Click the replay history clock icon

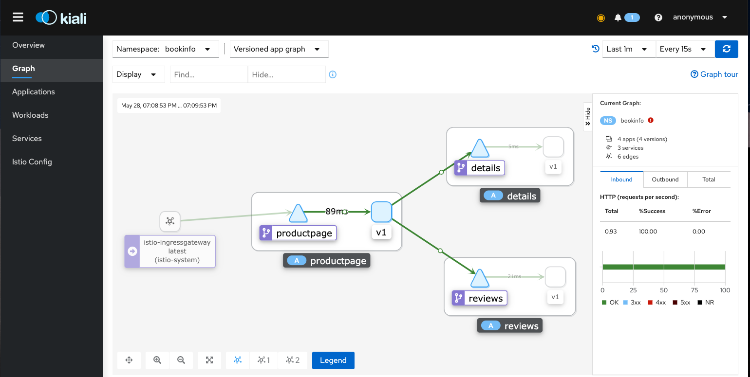[595, 49]
